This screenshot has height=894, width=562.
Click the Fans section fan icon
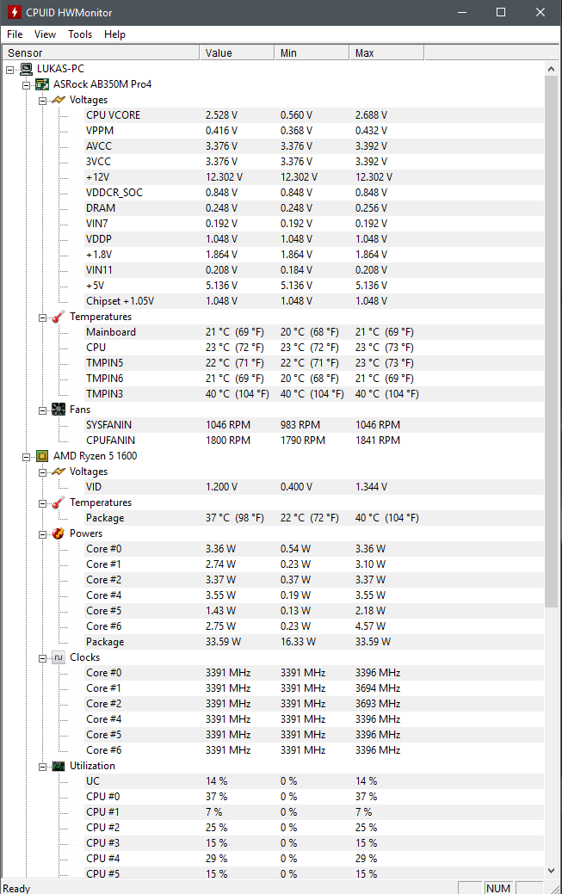[x=59, y=410]
